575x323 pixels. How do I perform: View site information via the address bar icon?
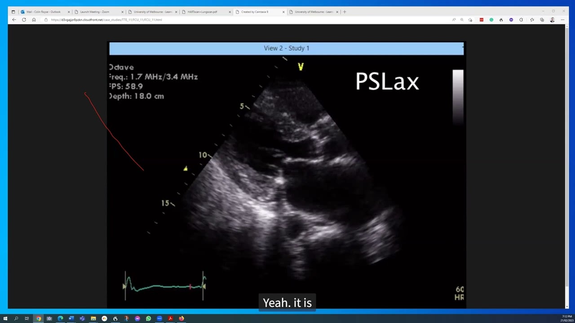[46, 20]
